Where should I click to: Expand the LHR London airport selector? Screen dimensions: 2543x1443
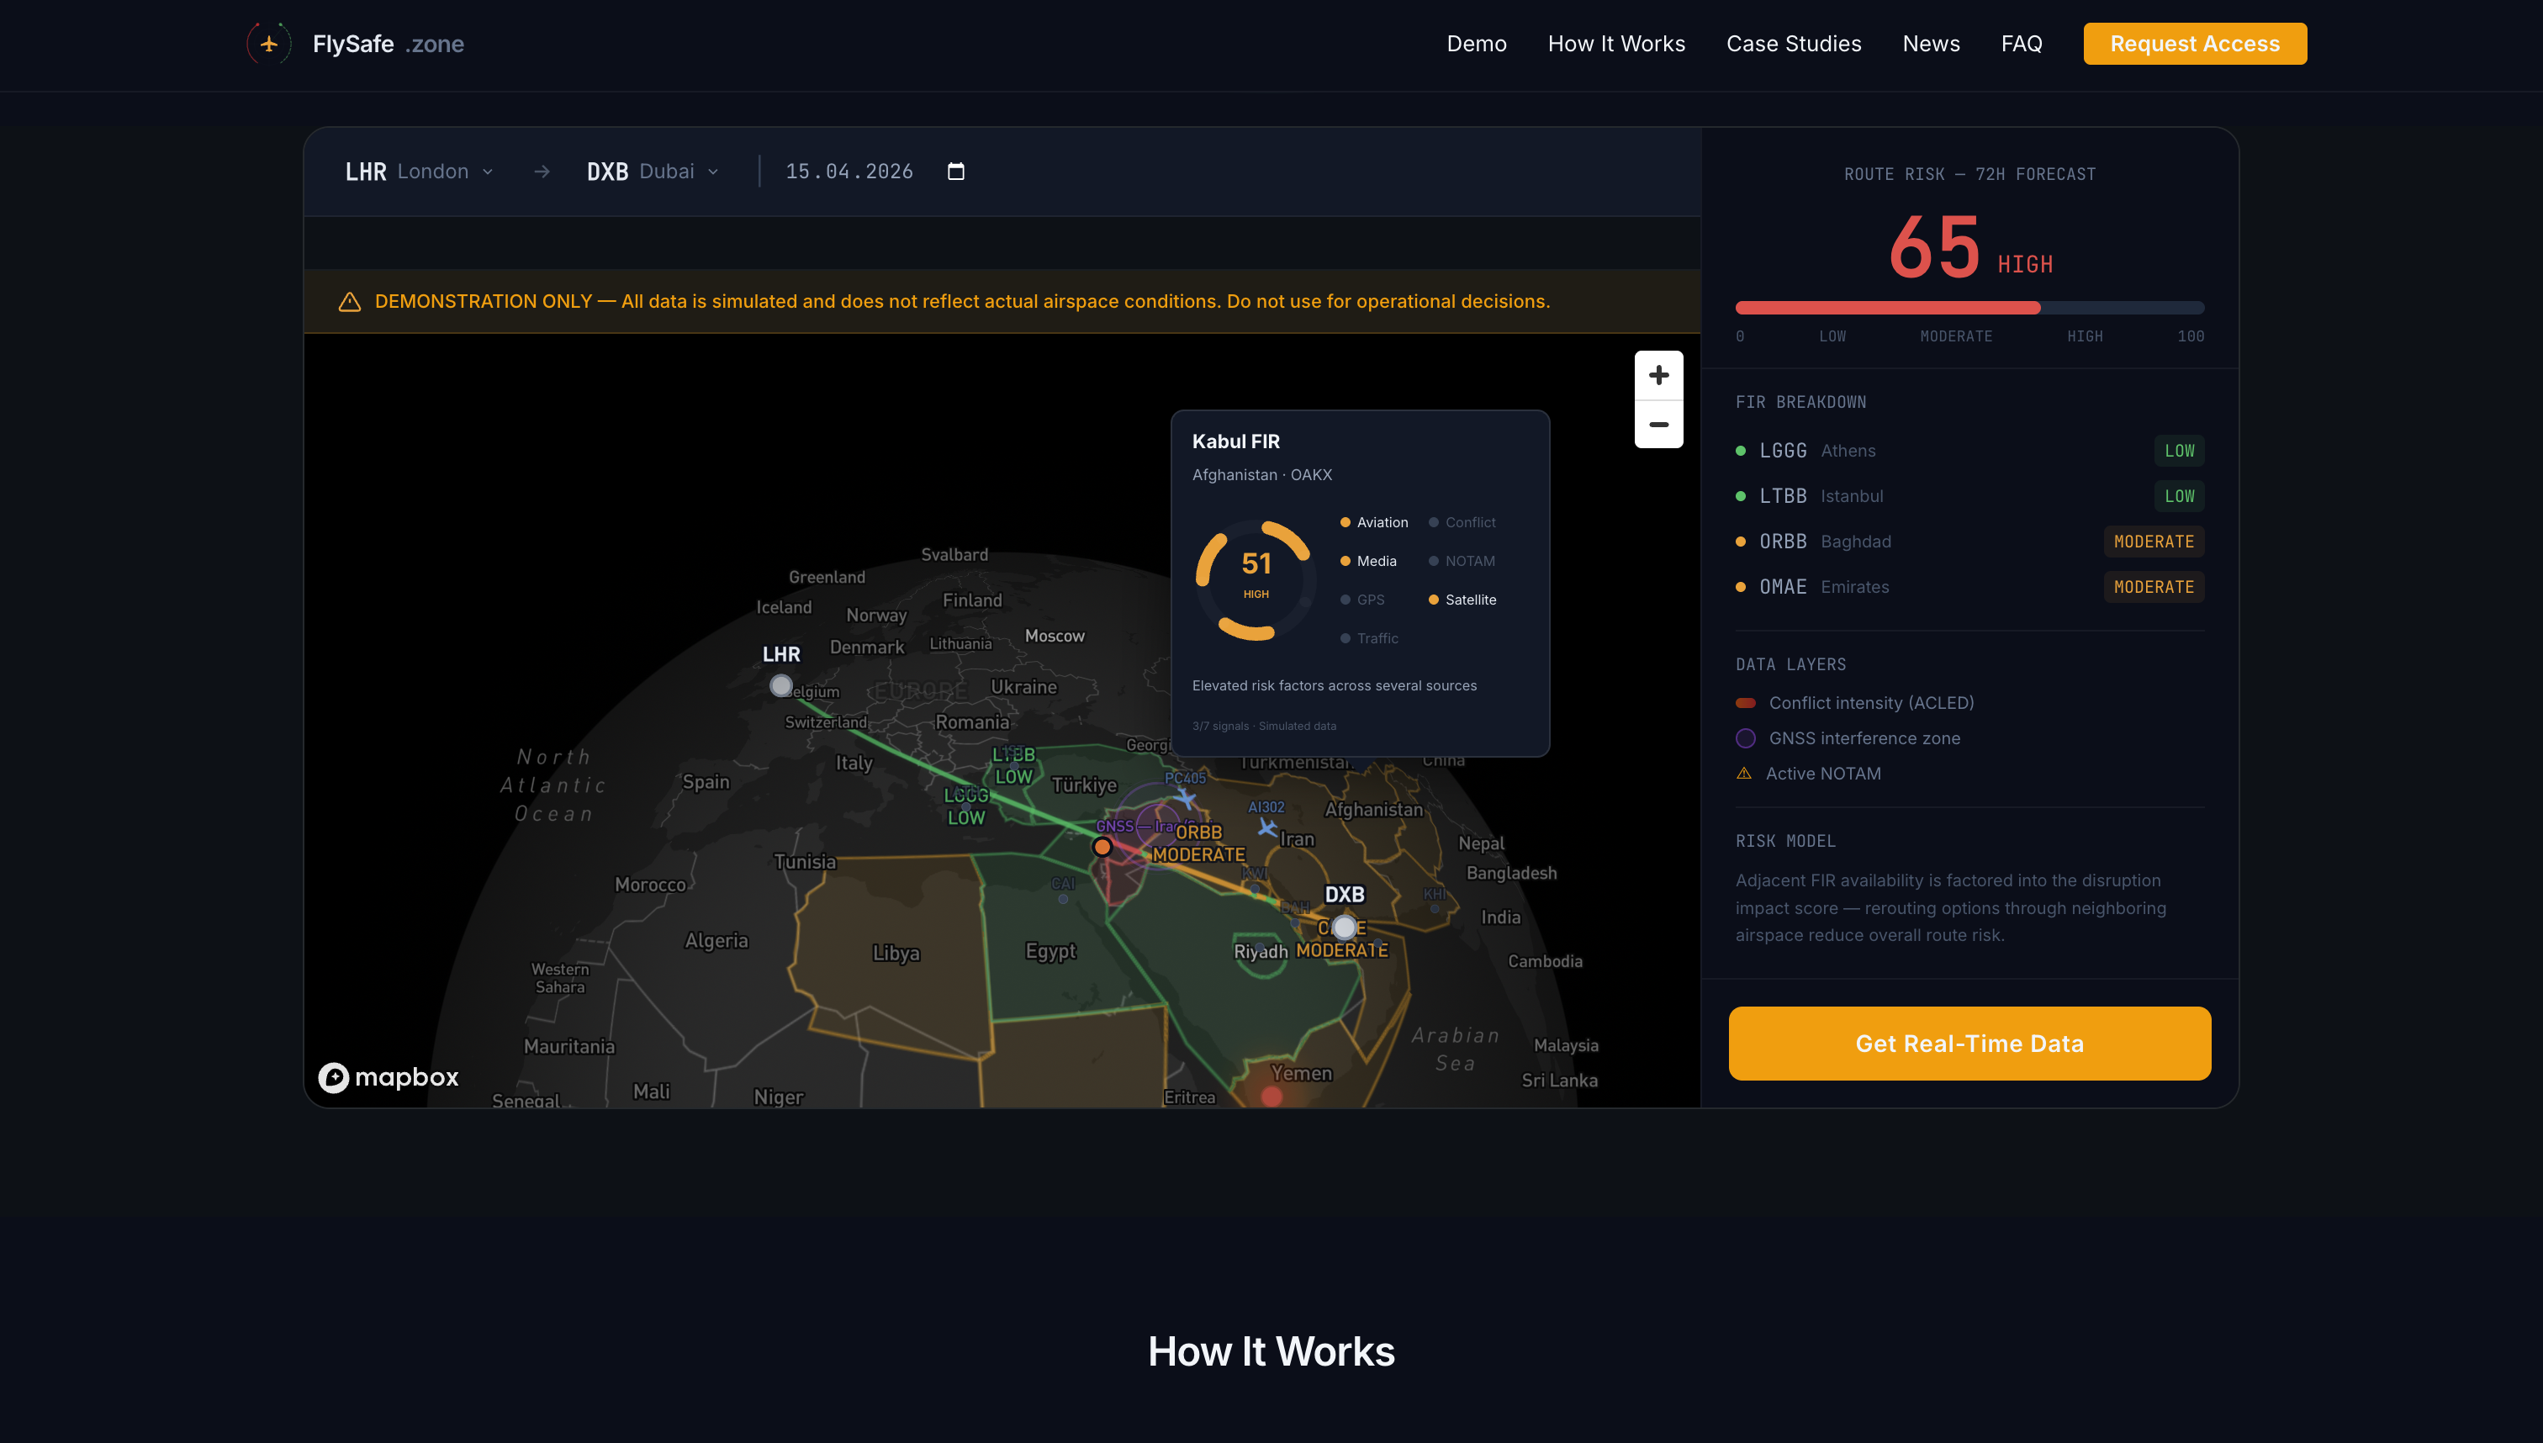(420, 171)
